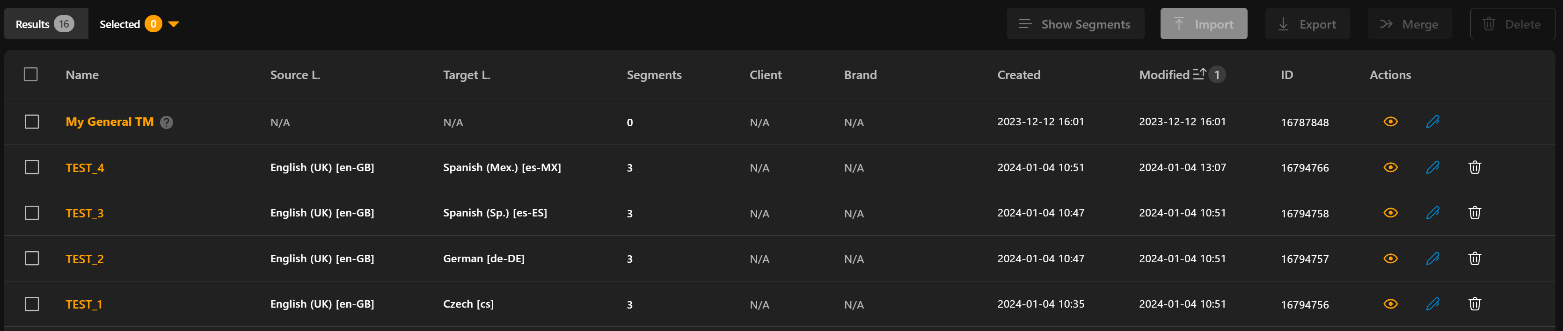Click the pencil edit icon for My General TM

(x=1432, y=122)
